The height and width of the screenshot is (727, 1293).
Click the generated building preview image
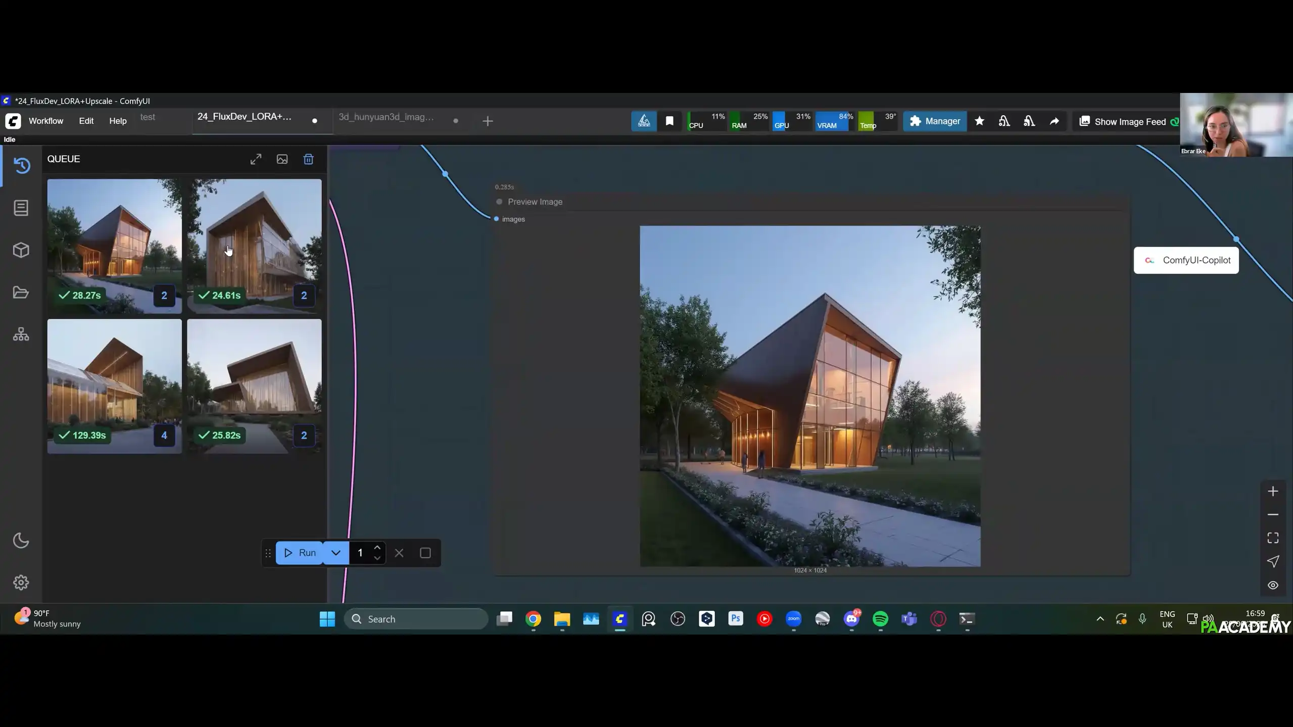(810, 396)
